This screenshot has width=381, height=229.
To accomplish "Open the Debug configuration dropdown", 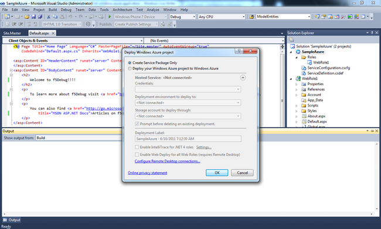I will coord(182,17).
